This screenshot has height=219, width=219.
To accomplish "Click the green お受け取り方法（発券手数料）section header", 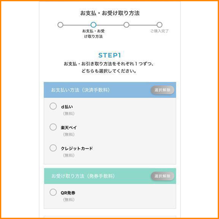I will [x=94, y=176].
